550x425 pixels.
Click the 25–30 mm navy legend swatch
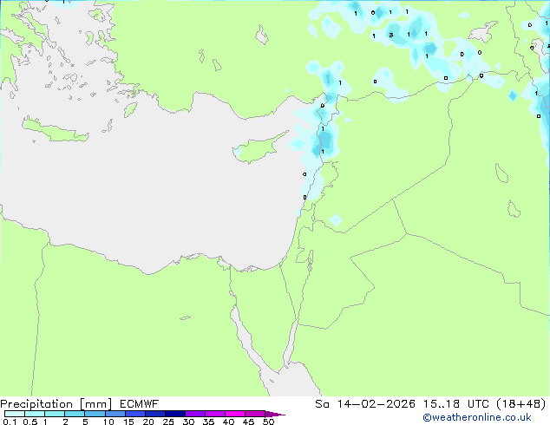tap(174, 414)
